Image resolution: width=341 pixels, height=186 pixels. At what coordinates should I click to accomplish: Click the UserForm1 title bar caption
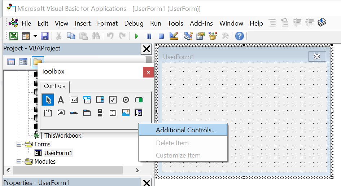click(x=179, y=57)
